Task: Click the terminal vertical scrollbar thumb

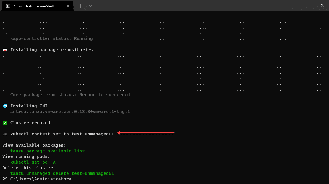Action: (x=328, y=149)
